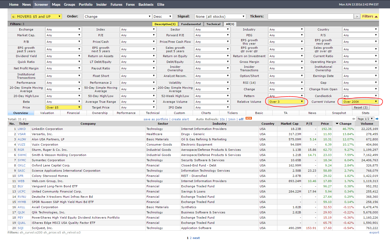Viewport: 390px width, 252px height.
Task: Open the Page 1/2 selector dropdown
Action: tap(365, 119)
